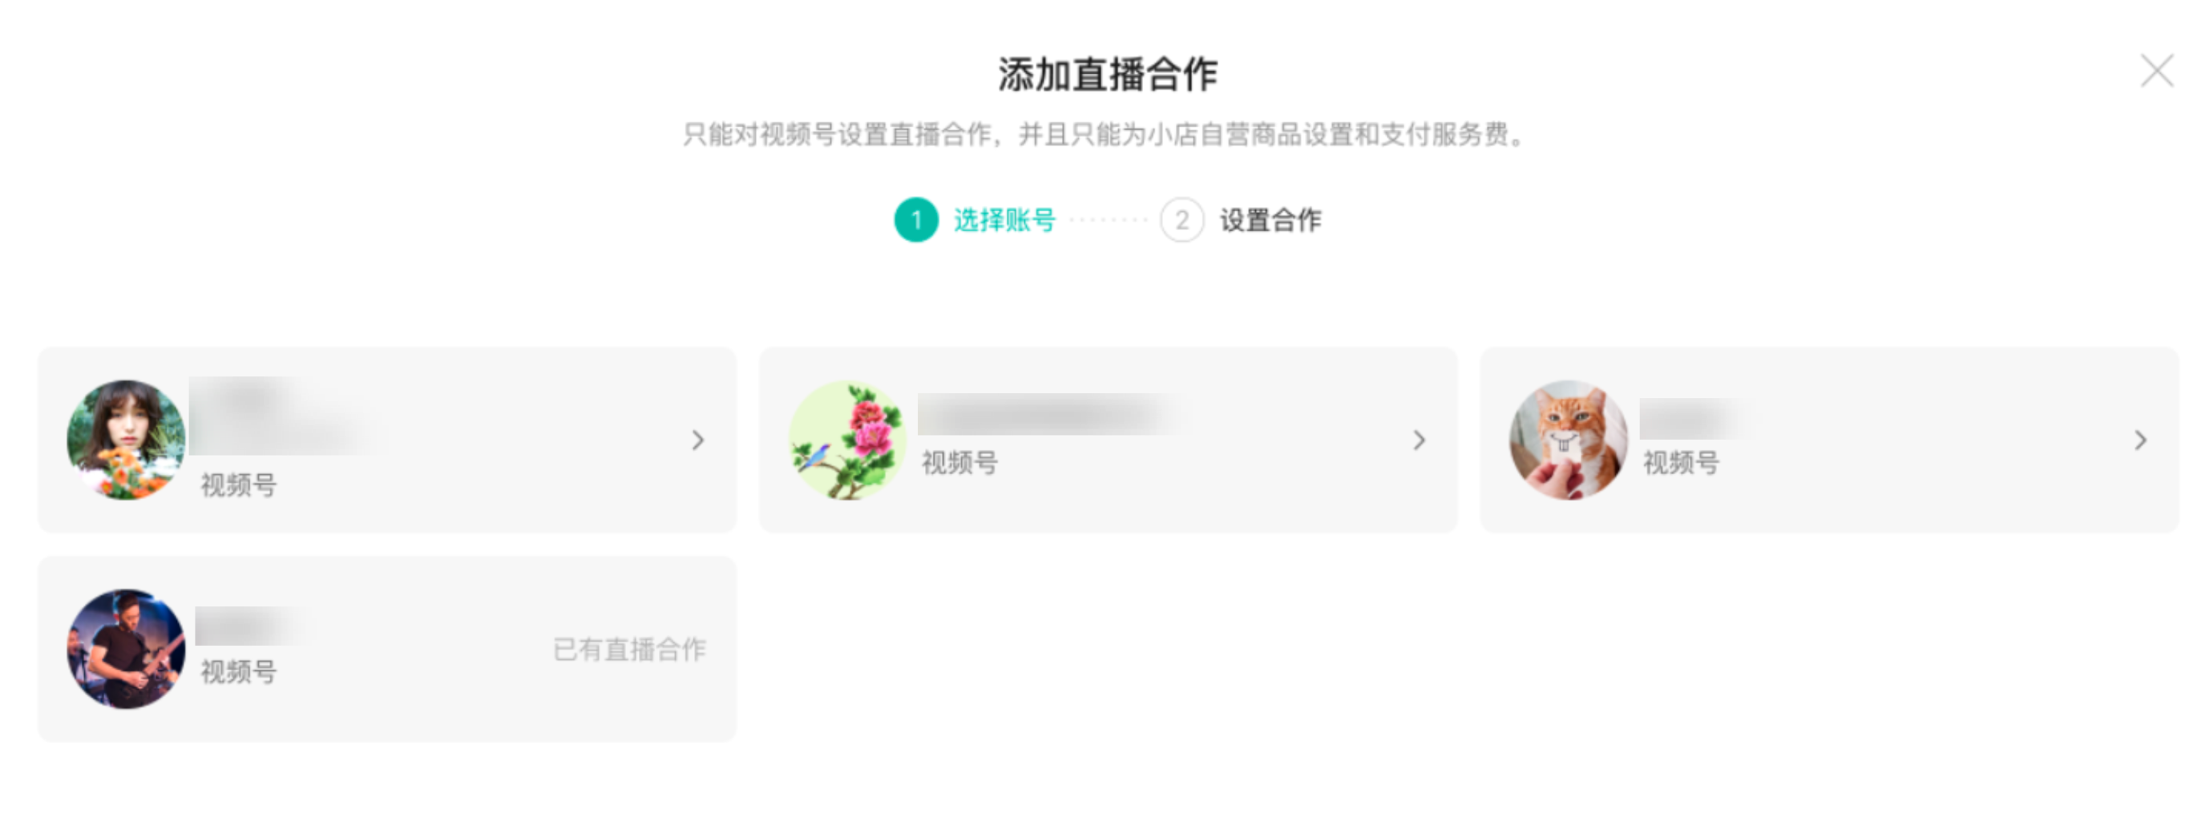Click 视频号 label under the cat account name
Viewport: 2201px width, 813px height.
(x=1681, y=463)
